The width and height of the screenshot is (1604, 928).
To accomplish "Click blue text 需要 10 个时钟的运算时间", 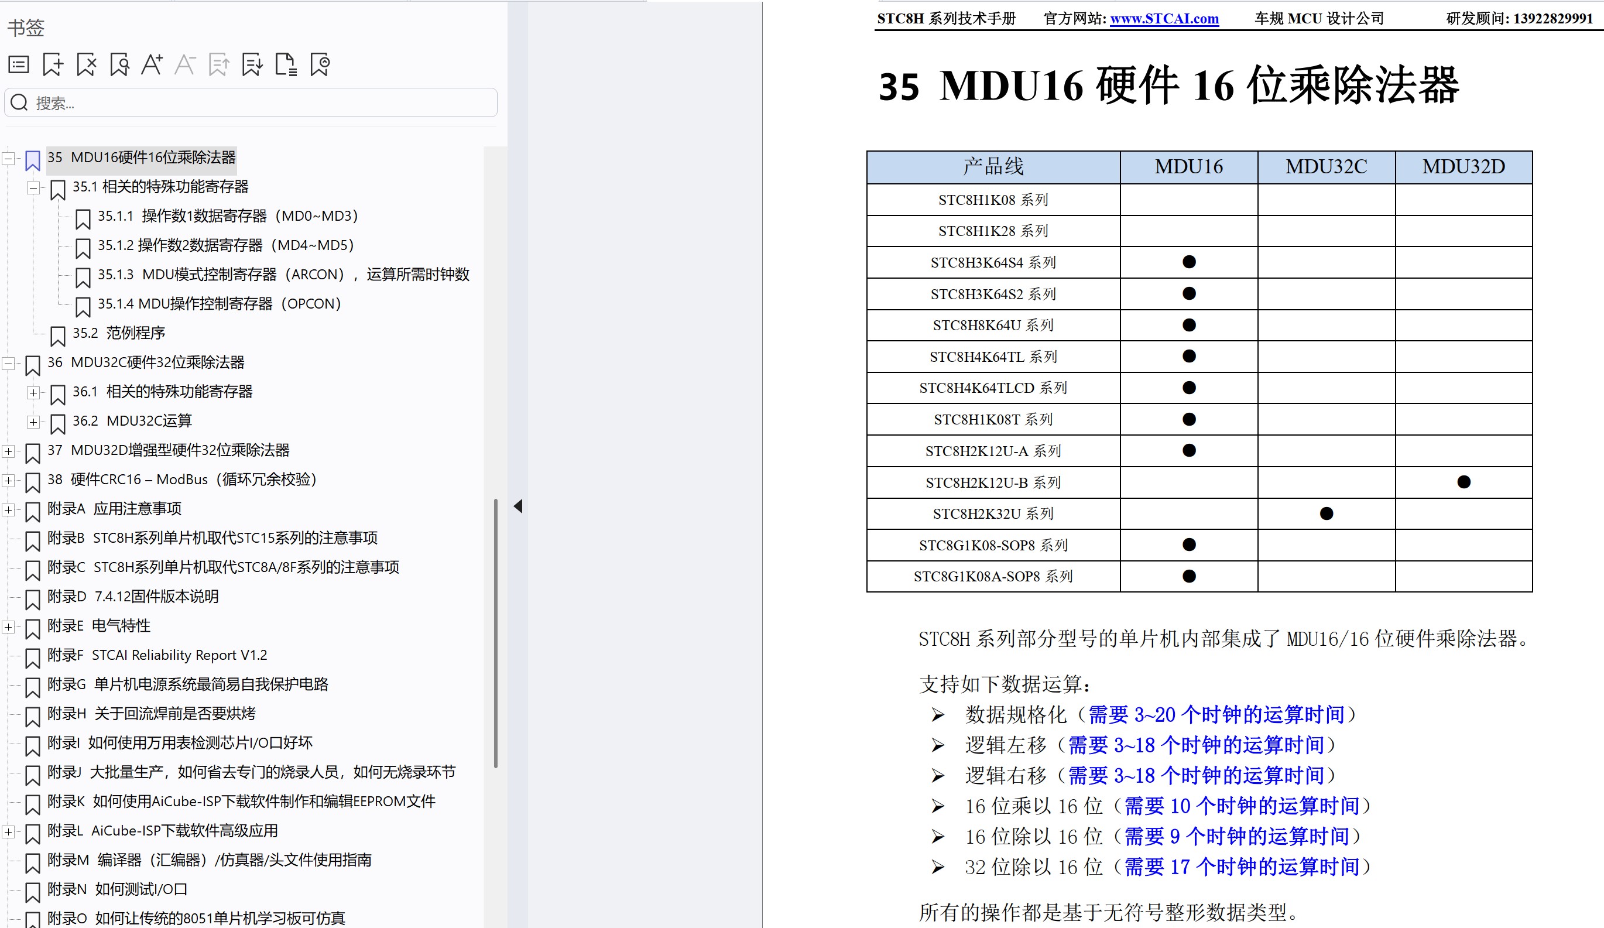I will [1241, 806].
